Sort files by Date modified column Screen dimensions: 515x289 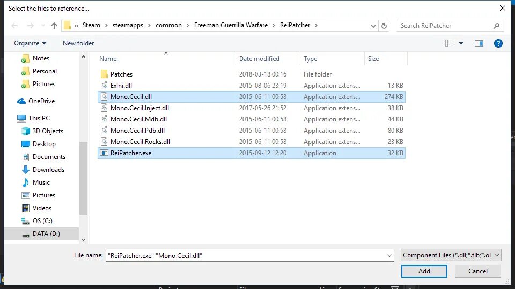pyautogui.click(x=259, y=59)
